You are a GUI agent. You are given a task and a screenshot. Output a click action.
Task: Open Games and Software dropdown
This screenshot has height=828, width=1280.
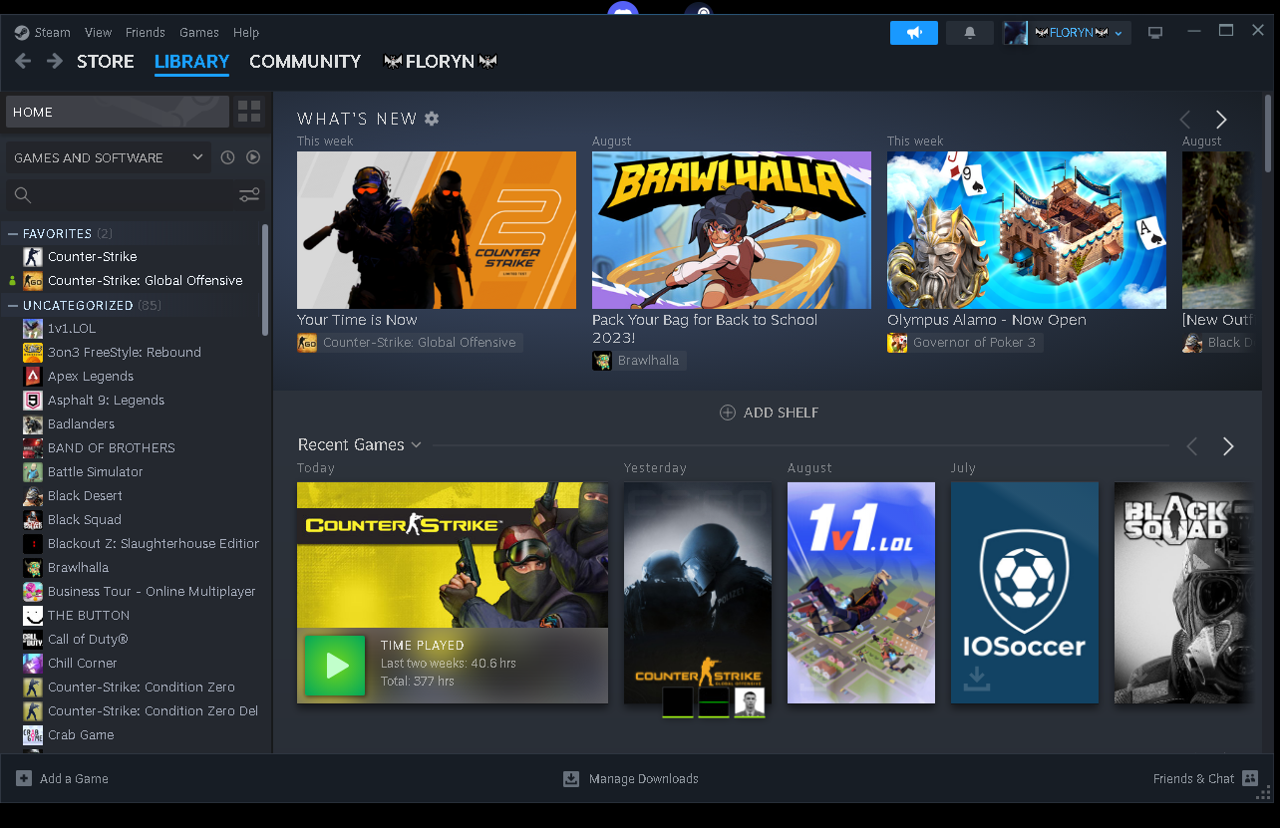(x=108, y=157)
